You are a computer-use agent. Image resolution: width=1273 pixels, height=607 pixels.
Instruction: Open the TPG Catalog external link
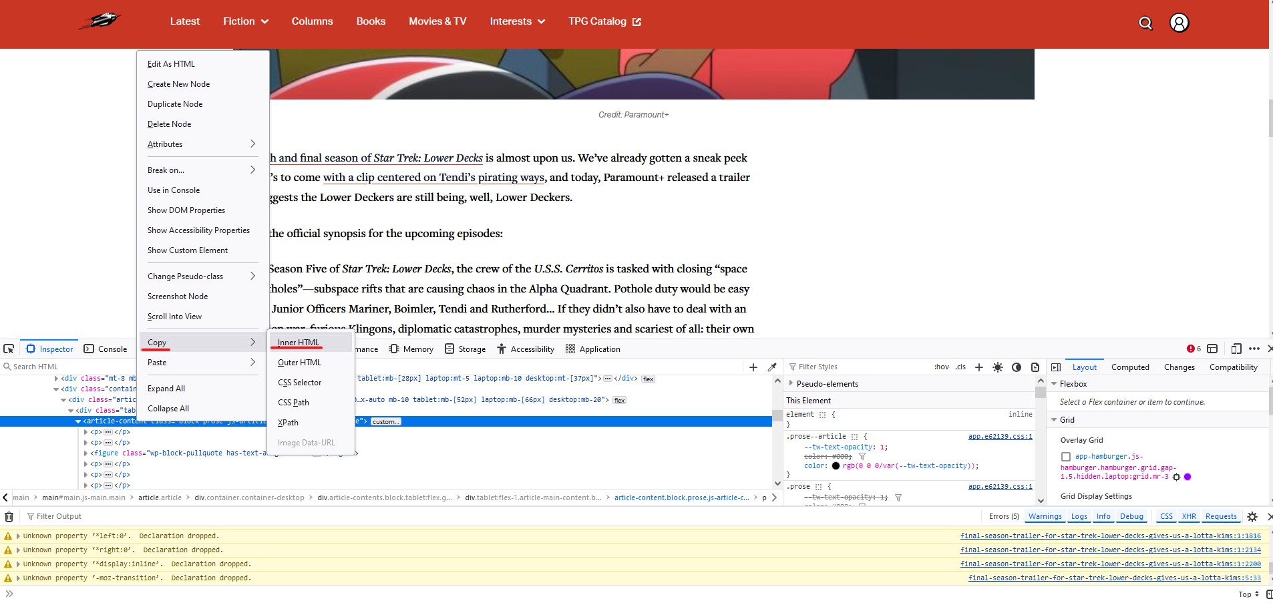point(604,21)
